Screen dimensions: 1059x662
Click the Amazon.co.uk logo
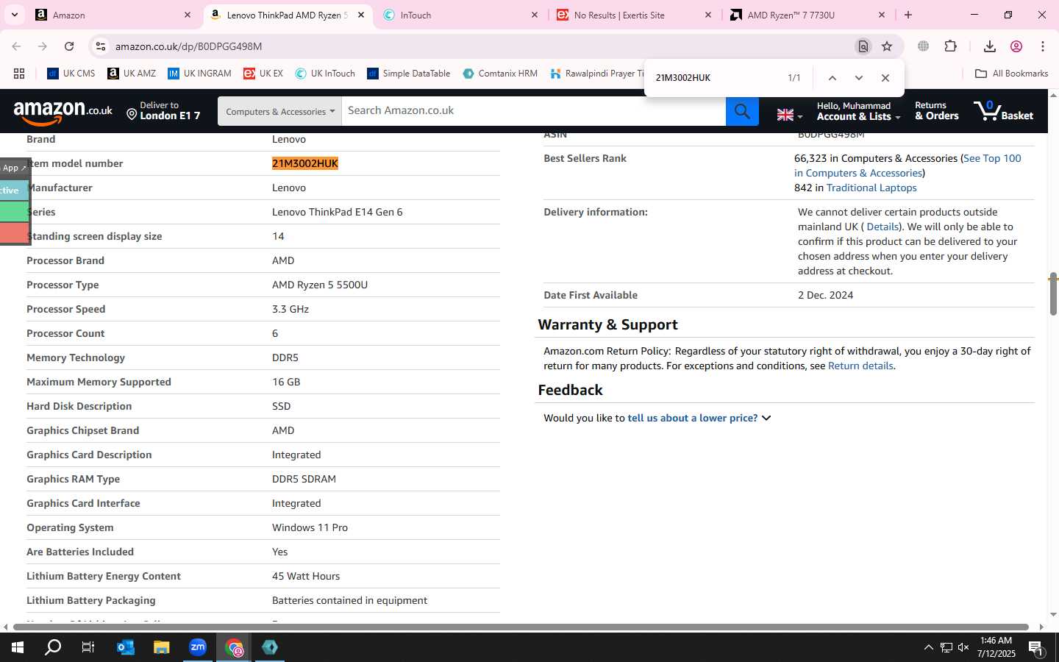tap(63, 111)
